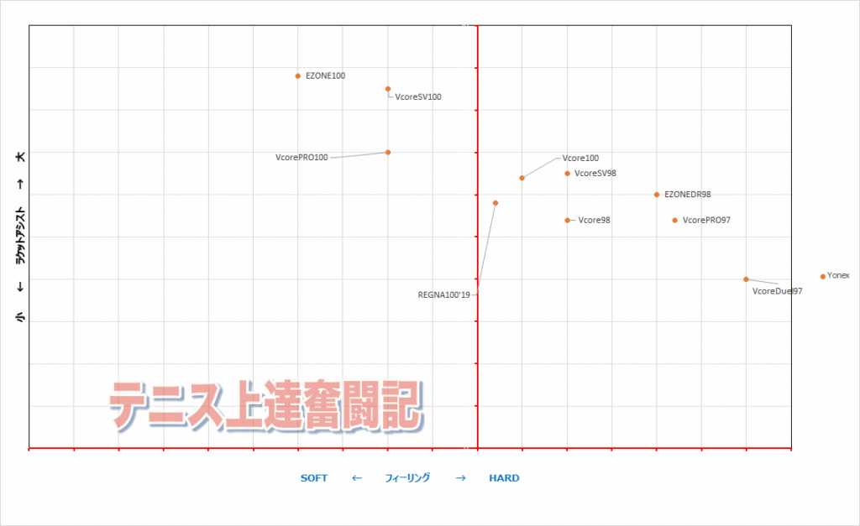Click the ラケットアシスト vertical axis title
860x526 pixels.
coord(20,236)
